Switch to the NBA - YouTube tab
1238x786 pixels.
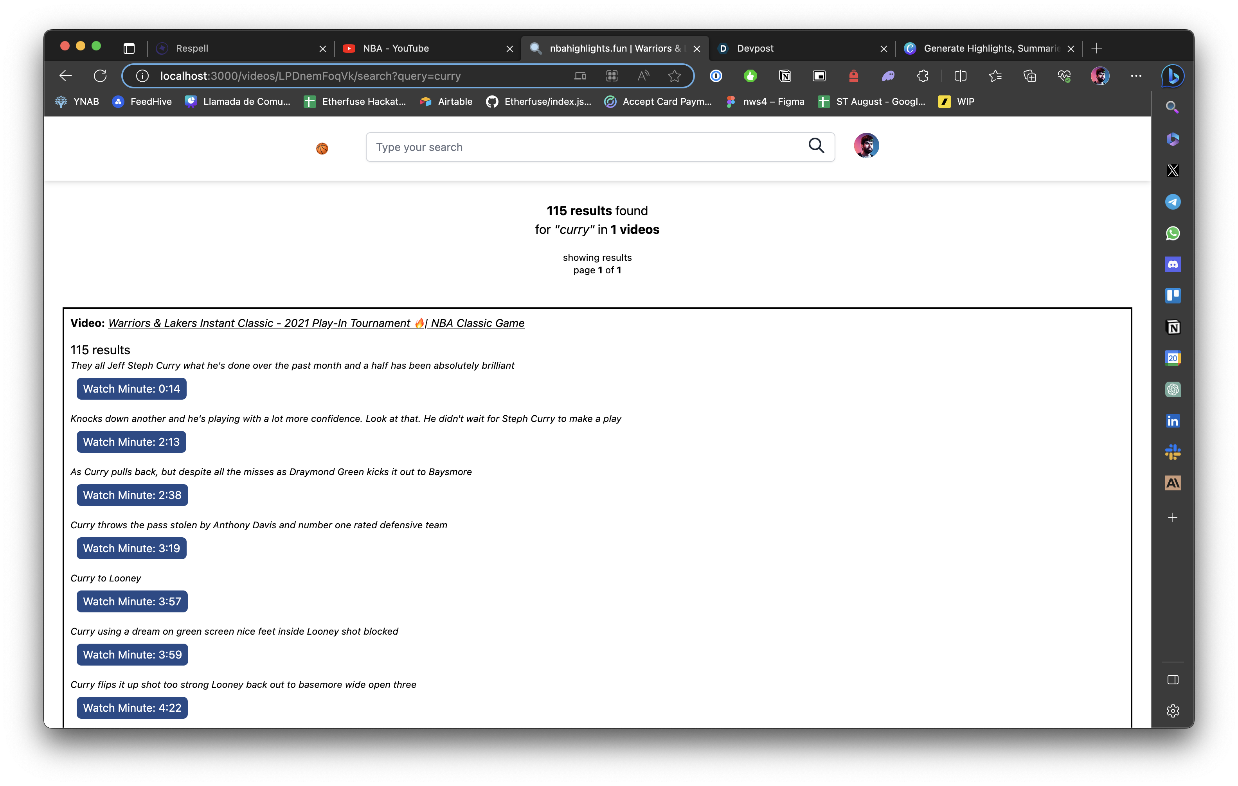click(x=421, y=48)
